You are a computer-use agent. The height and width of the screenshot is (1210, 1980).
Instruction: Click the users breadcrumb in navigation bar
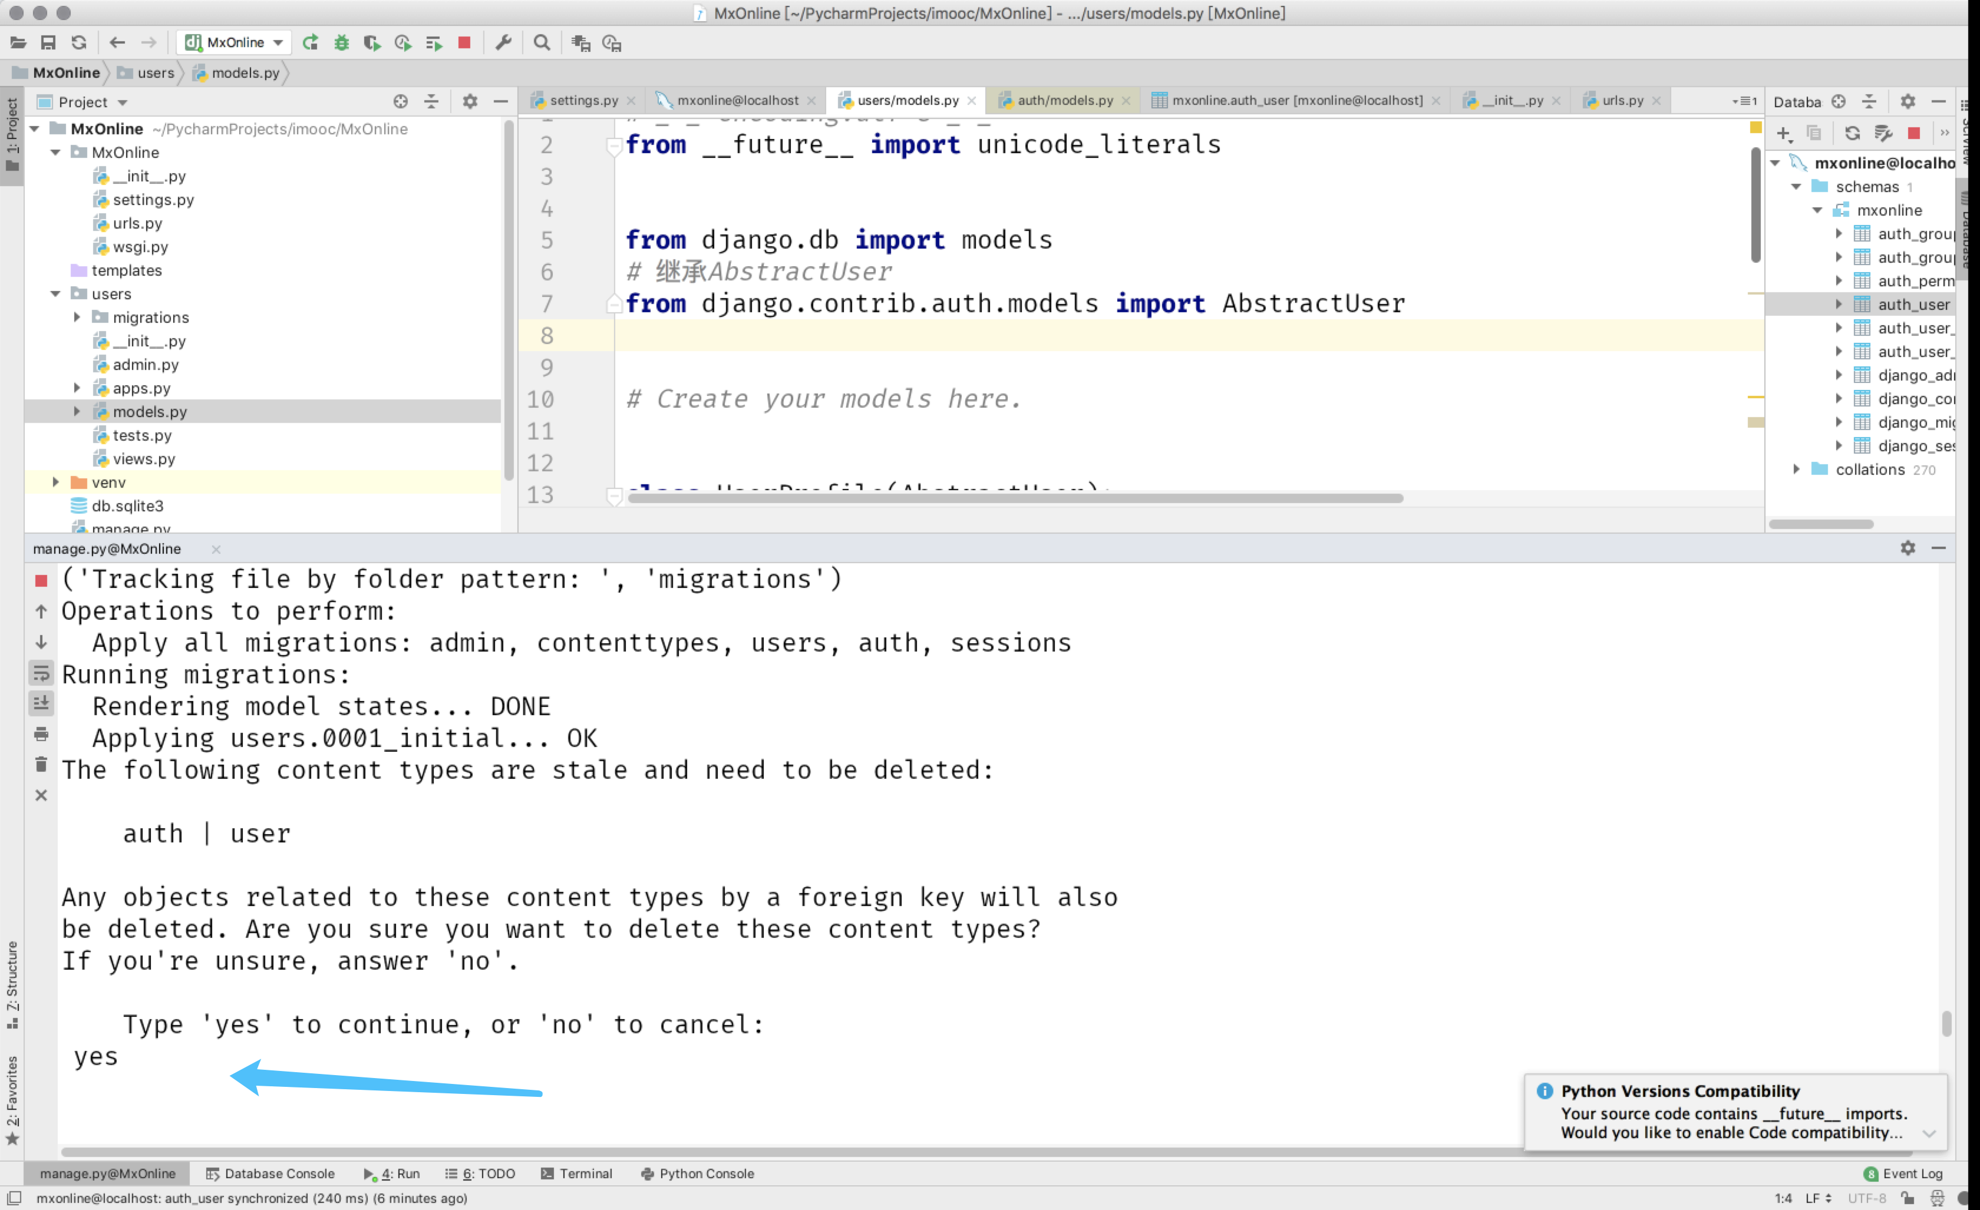[x=155, y=73]
